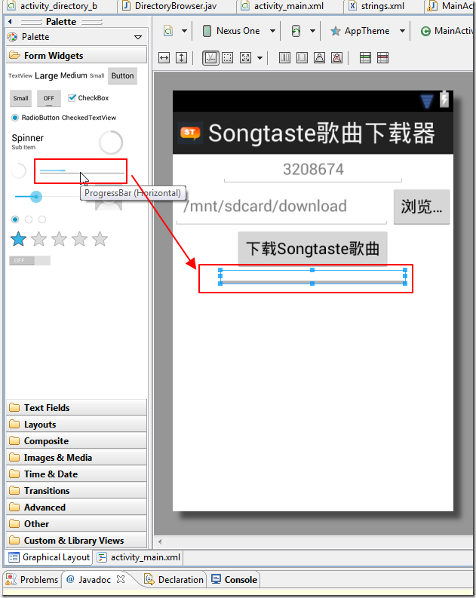Open the Nexus One device dropdown
Screen dimensions: 476x598
(x=238, y=31)
